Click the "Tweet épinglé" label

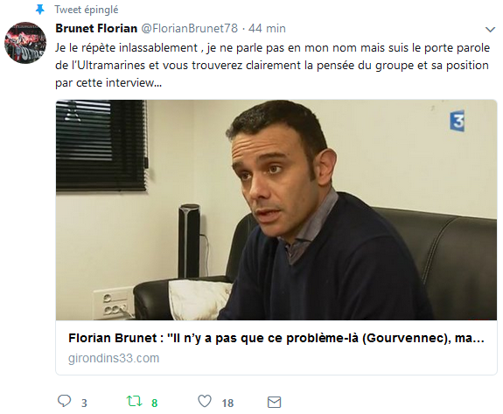tap(87, 10)
